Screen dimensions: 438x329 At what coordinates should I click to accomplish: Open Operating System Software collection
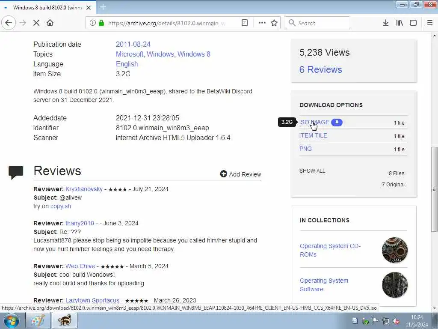pos(324,285)
